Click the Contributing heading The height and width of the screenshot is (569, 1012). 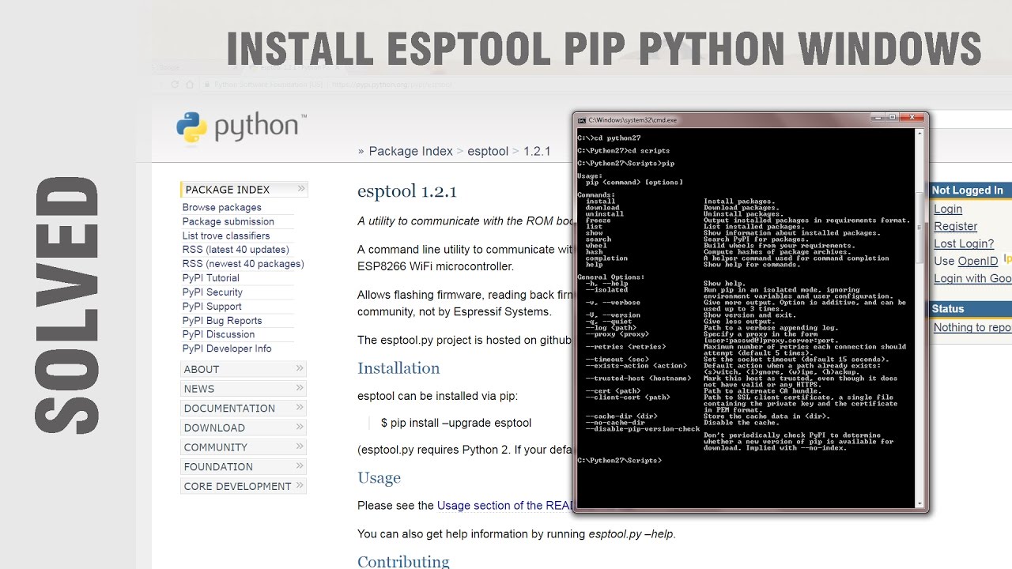(x=403, y=562)
